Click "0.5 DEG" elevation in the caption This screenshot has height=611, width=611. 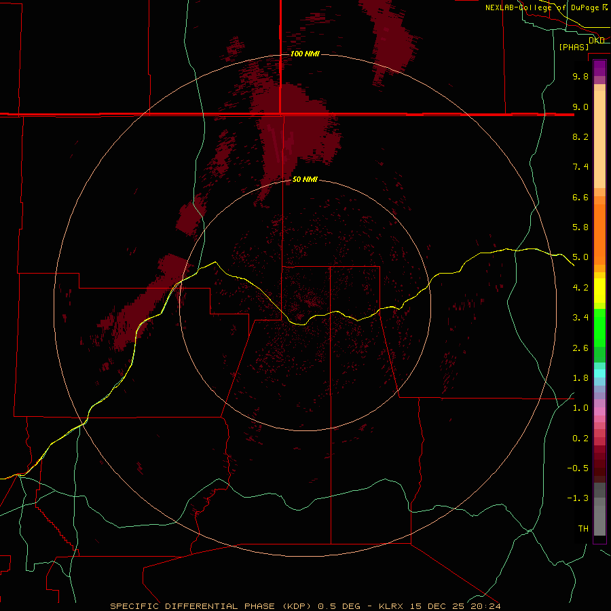pos(338,606)
